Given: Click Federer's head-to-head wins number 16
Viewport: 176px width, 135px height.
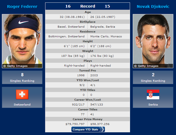Looking at the screenshot, I should (x=68, y=6).
